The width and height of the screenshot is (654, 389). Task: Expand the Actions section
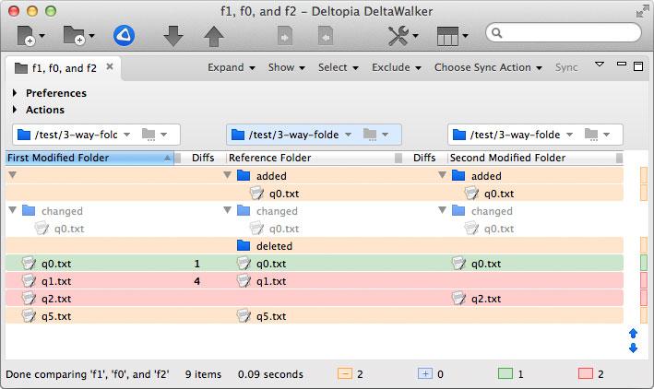pyautogui.click(x=15, y=110)
